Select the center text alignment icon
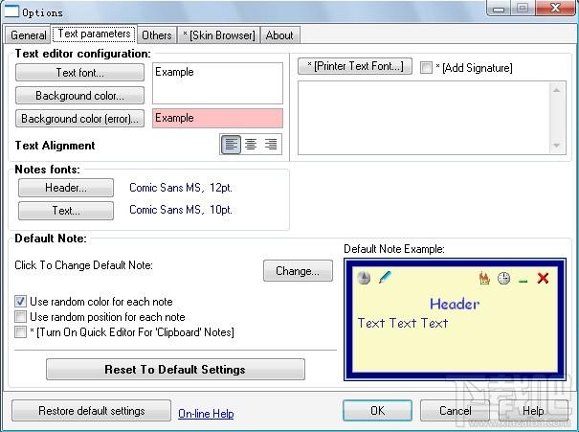The height and width of the screenshot is (432, 579). coord(251,144)
